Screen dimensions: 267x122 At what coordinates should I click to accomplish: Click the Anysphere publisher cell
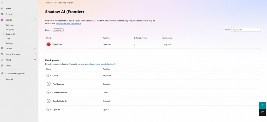[x=107, y=76]
